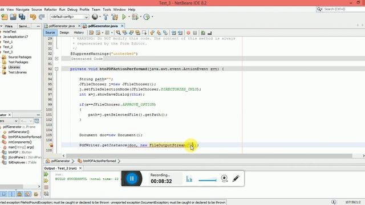365x205 pixels.
Task: Click the Shift Line Left icon
Action: (173, 33)
